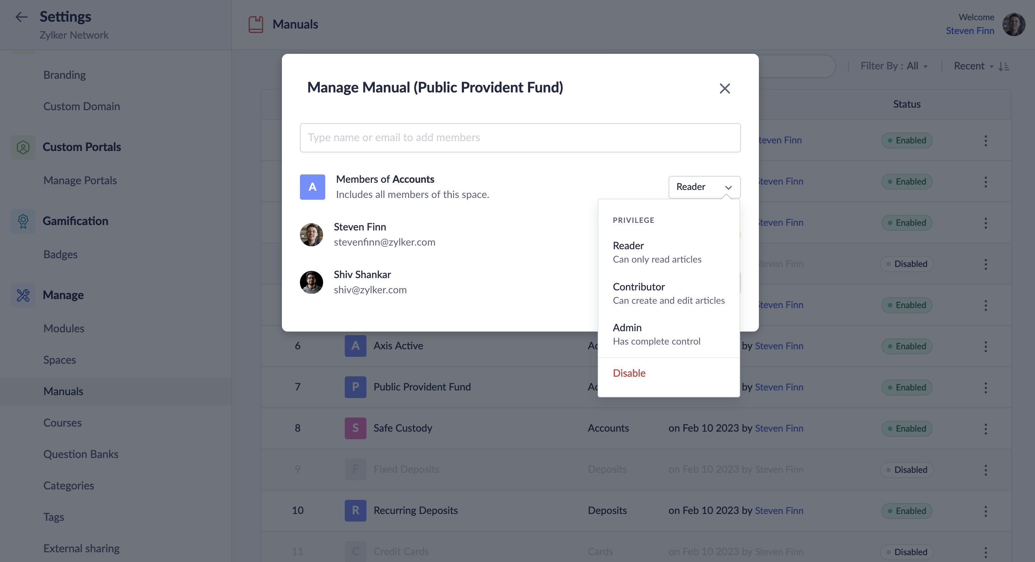Open the Filter By: All dropdown
1035x562 pixels.
(894, 66)
